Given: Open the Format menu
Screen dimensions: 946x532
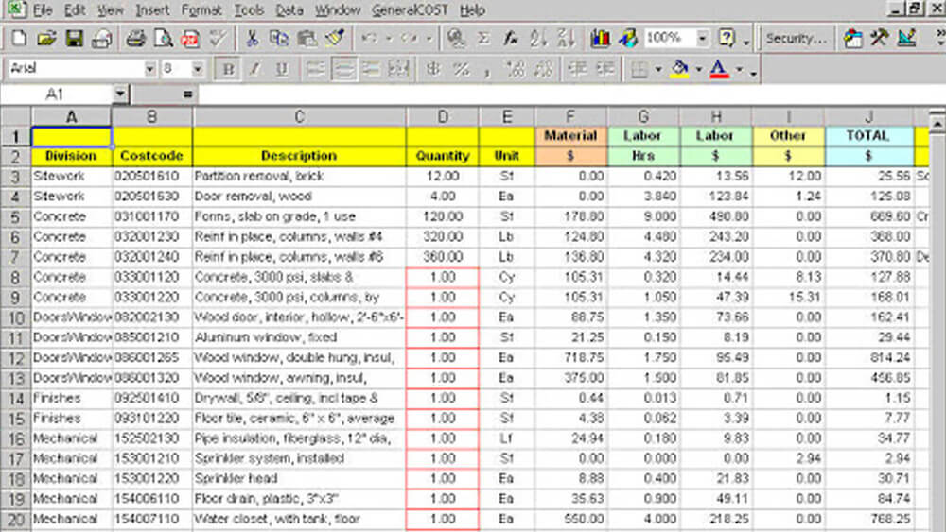Looking at the screenshot, I should [201, 10].
